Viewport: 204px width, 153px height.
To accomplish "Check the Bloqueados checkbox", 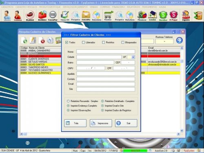I will pos(123,42).
